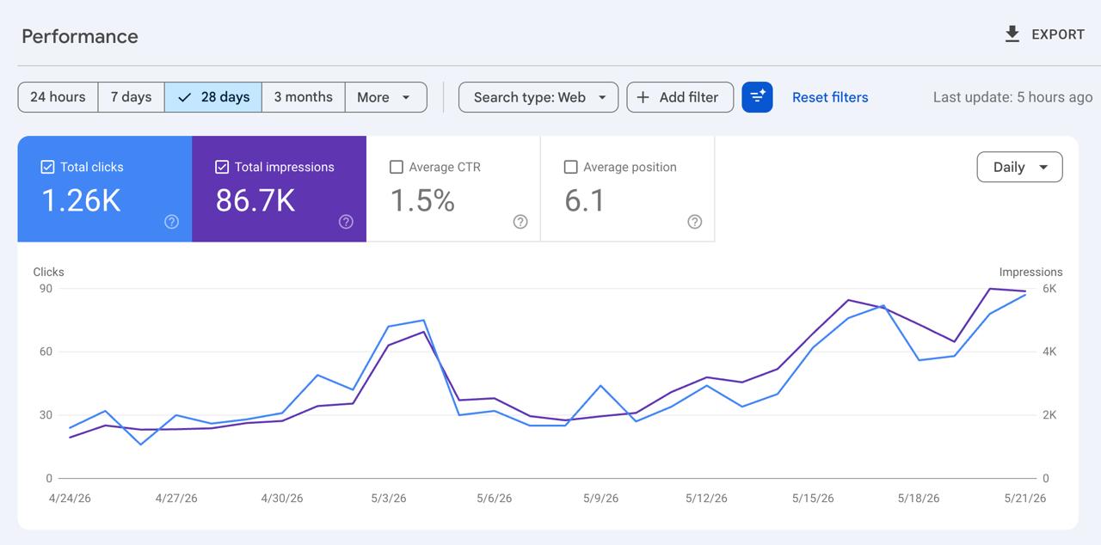
Task: Select the 3 months date range
Action: 304,97
